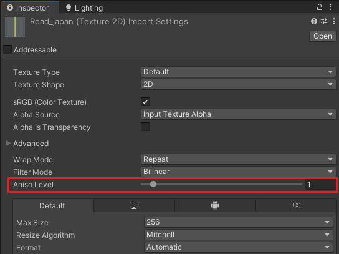This screenshot has height=254, width=339.
Task: Click the Wrap Mode label
Action: coord(33,160)
